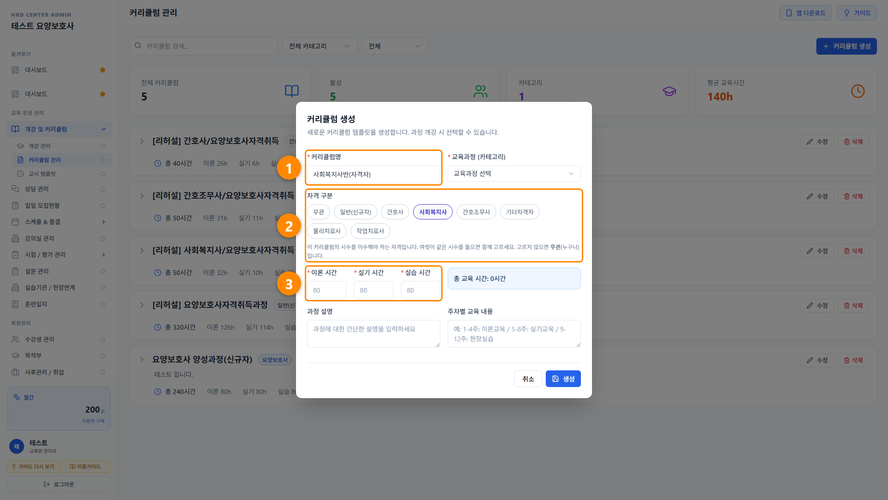Screen dimensions: 888x500
Task: Click the 교시 템플릿 clock icon in sidebar
Action: 20,174
